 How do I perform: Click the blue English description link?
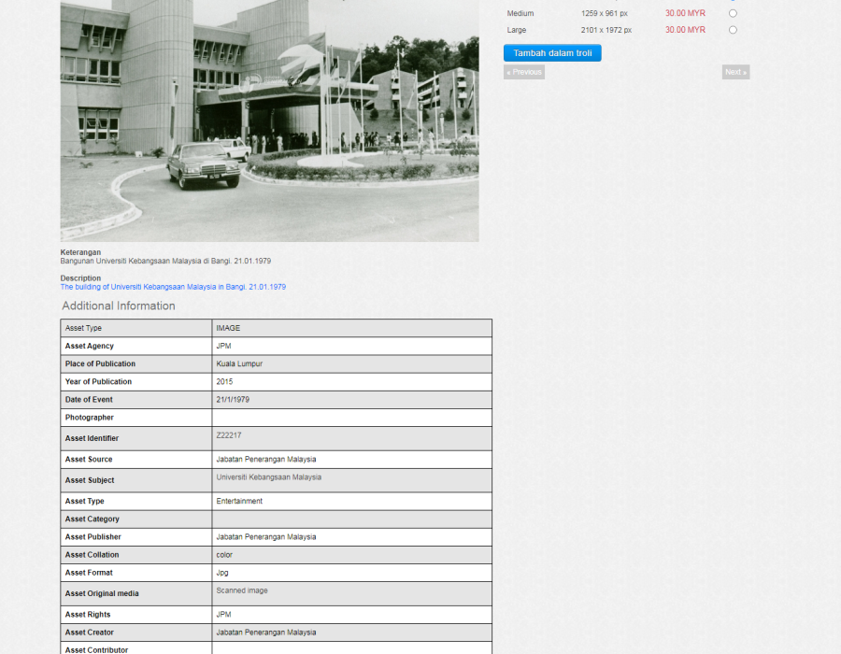[173, 287]
